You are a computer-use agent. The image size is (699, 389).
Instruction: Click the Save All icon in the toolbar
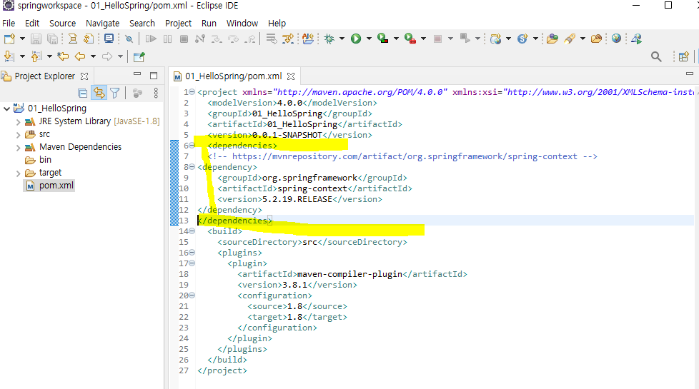[52, 39]
